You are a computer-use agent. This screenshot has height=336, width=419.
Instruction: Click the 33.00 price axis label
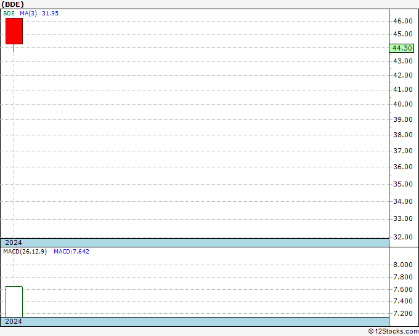click(x=403, y=218)
